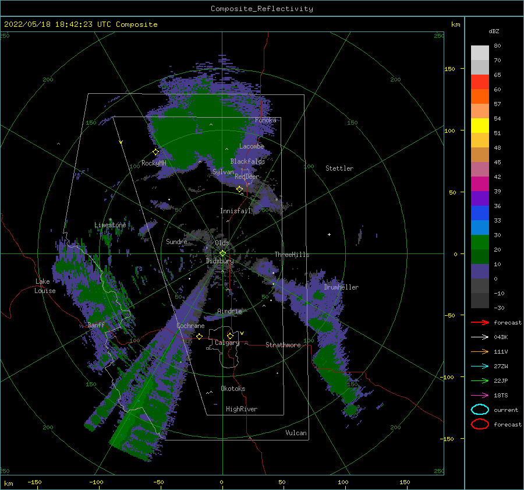The height and width of the screenshot is (490, 524).
Task: Click the Stettler town label
Action: pos(339,168)
